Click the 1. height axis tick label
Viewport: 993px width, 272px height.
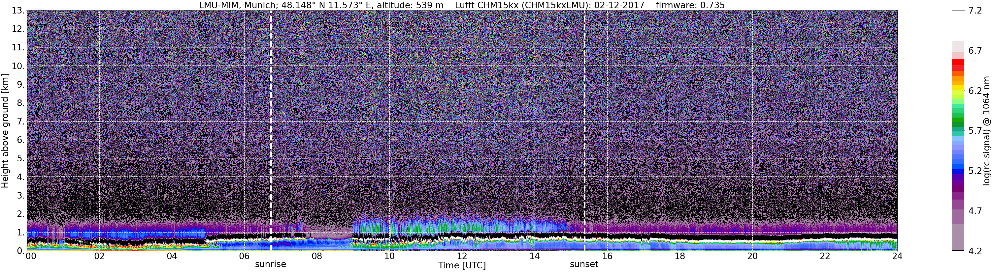[20, 232]
